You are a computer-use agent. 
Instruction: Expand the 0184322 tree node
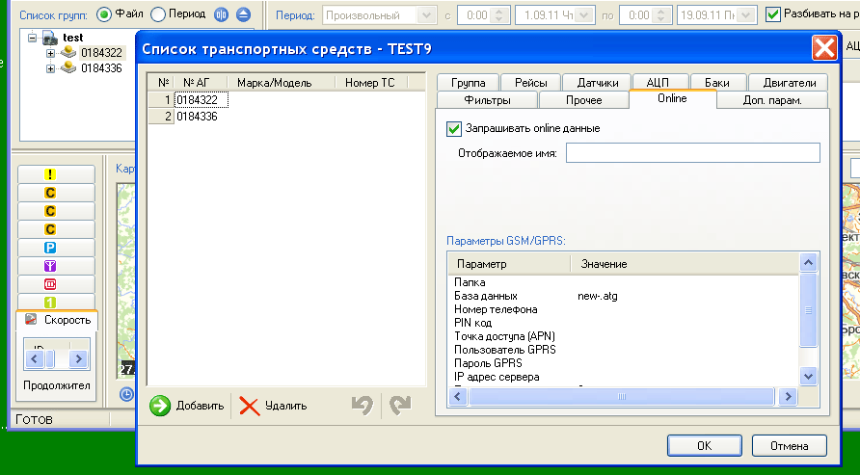50,53
